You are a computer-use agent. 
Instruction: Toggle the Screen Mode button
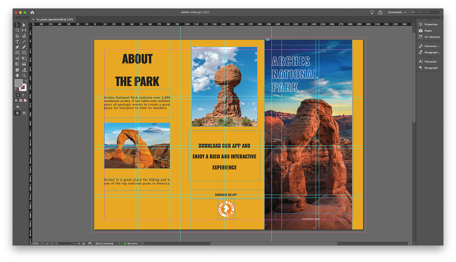[24, 113]
